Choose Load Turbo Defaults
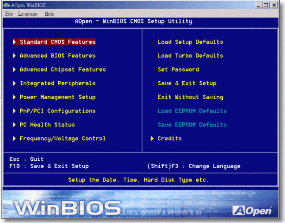 click(190, 56)
